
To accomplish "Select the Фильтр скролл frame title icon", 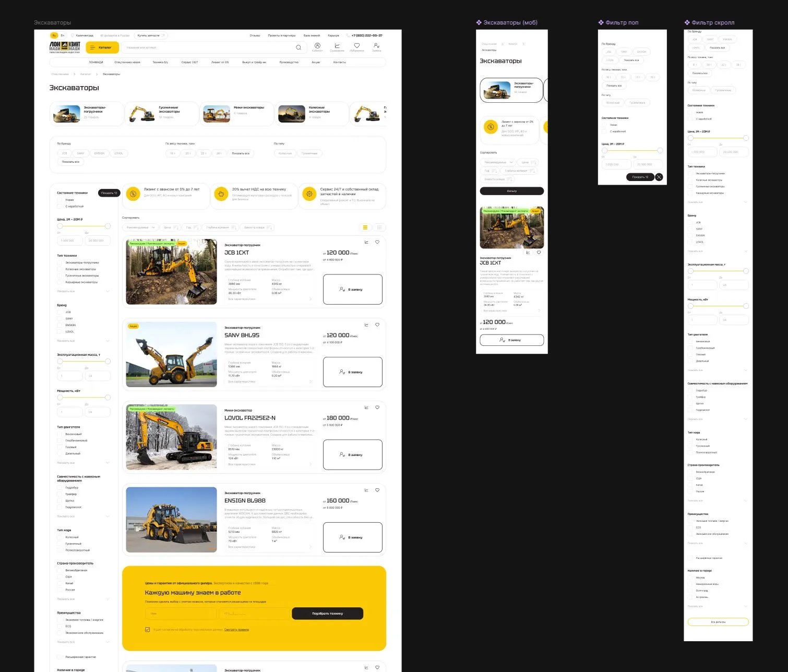I will (687, 22).
